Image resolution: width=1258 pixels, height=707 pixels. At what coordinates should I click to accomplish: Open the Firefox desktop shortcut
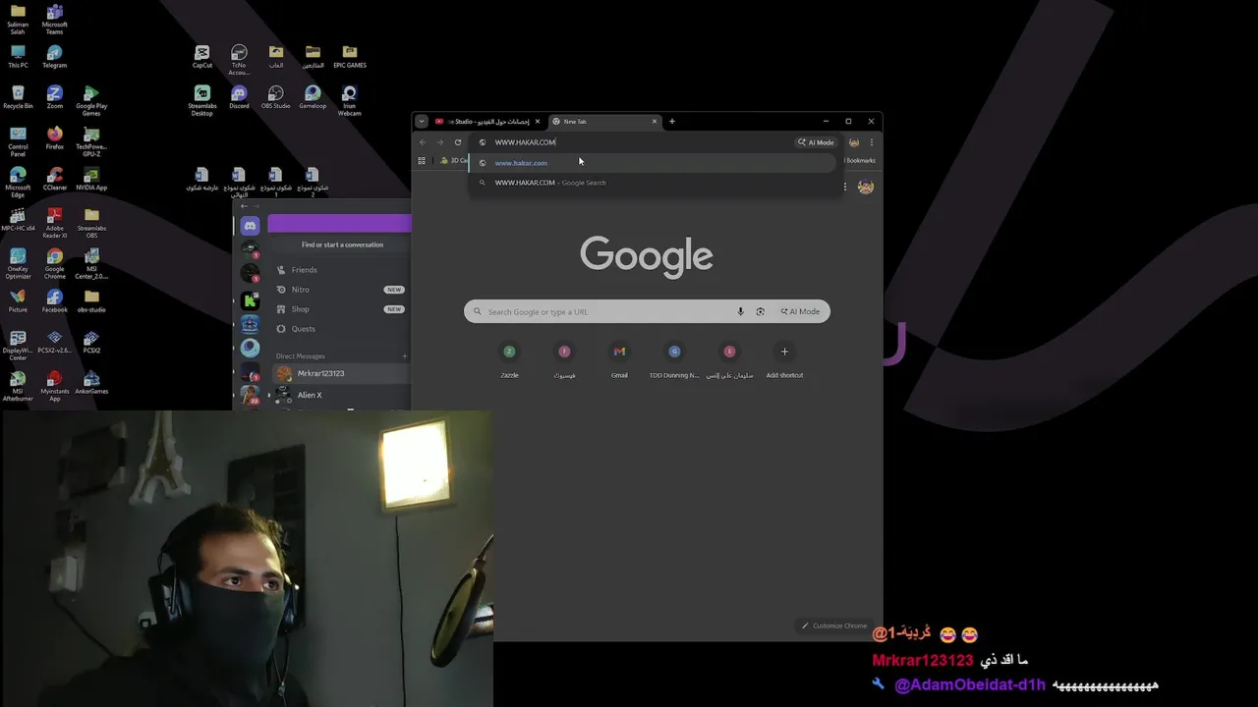pos(54,138)
